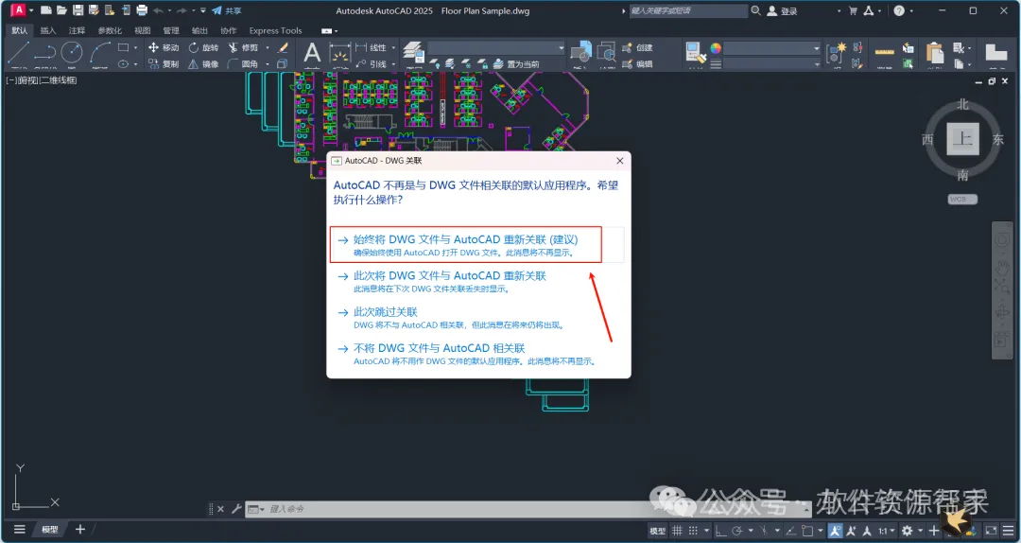Click the Group icon
1021x543 pixels.
click(837, 52)
